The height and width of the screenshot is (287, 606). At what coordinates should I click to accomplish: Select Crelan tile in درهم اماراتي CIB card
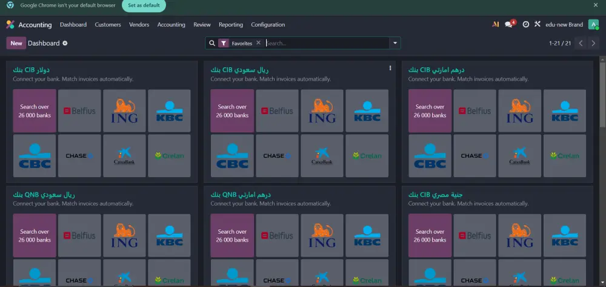click(565, 156)
